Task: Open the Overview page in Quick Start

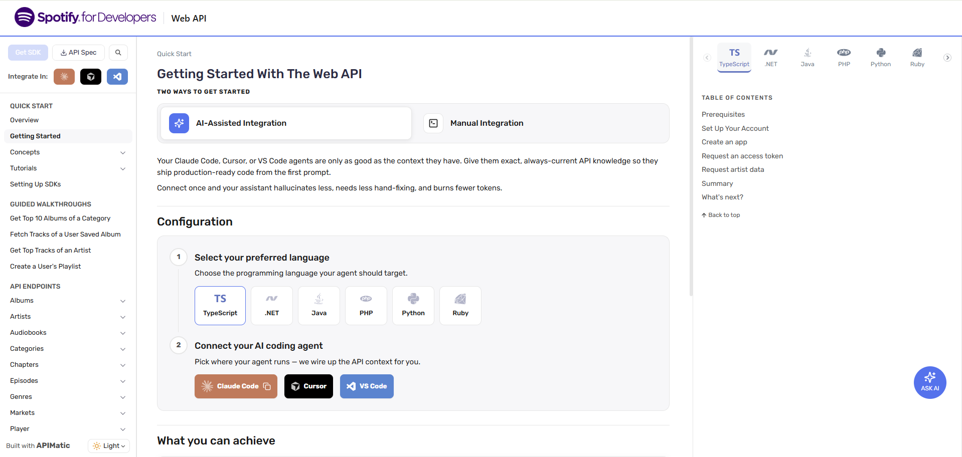Action: click(x=24, y=120)
